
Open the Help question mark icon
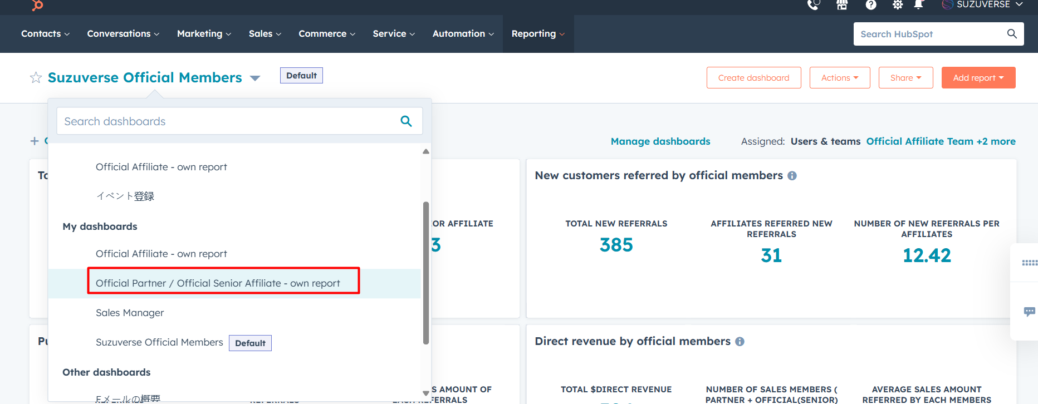(871, 5)
